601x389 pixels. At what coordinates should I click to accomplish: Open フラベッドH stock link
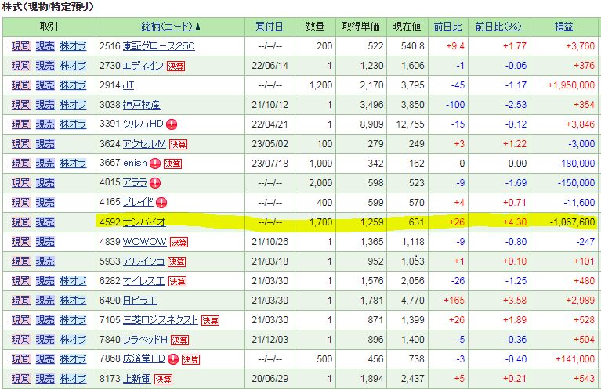pyautogui.click(x=145, y=339)
